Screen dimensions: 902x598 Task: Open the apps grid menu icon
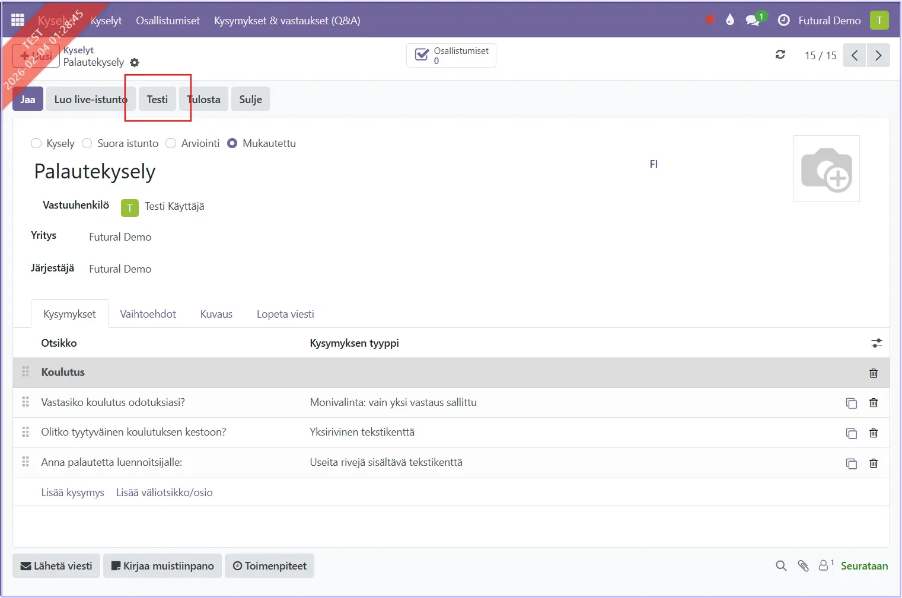[18, 20]
